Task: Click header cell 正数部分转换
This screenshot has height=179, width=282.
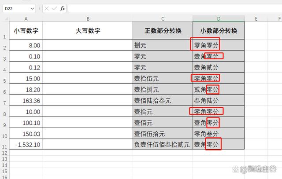Action: 163,30
